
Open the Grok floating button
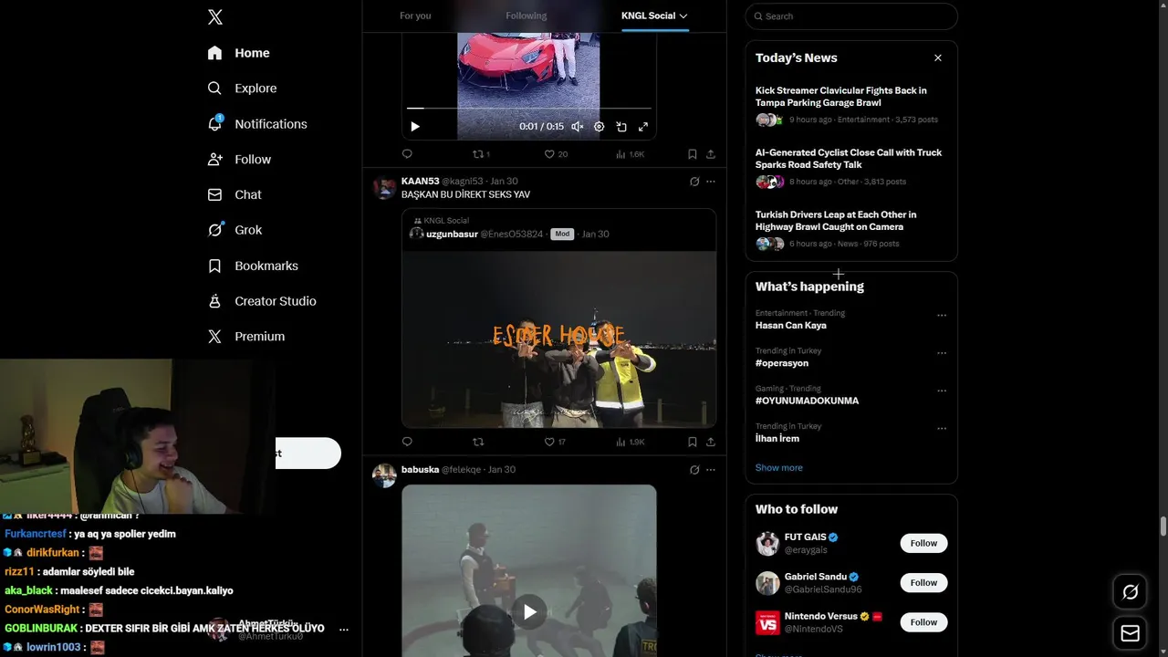(x=1130, y=592)
